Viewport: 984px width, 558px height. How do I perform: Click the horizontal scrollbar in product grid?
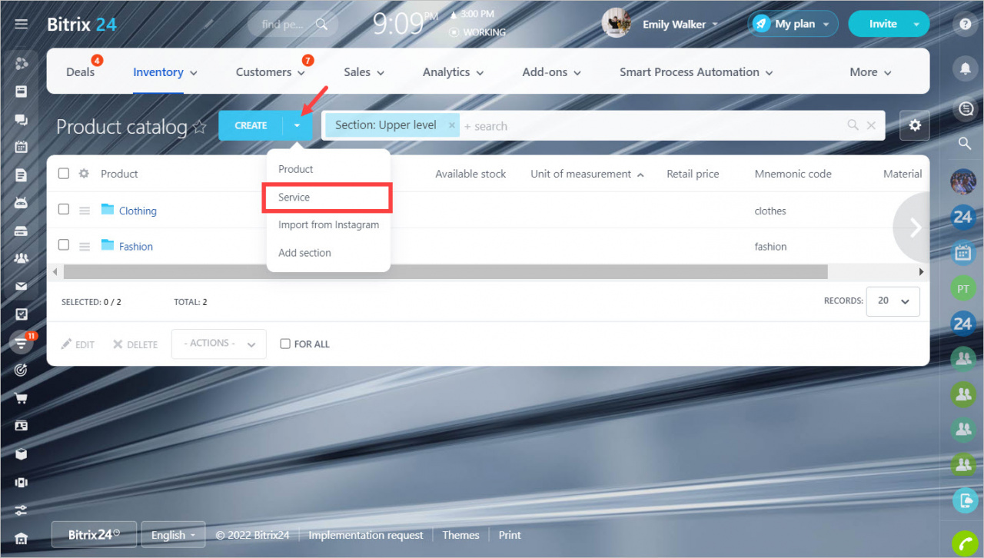coord(446,272)
